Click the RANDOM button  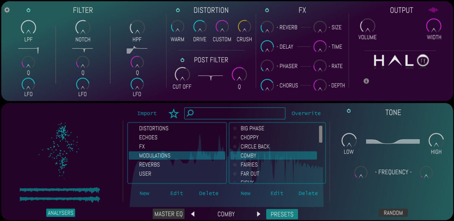tap(393, 212)
